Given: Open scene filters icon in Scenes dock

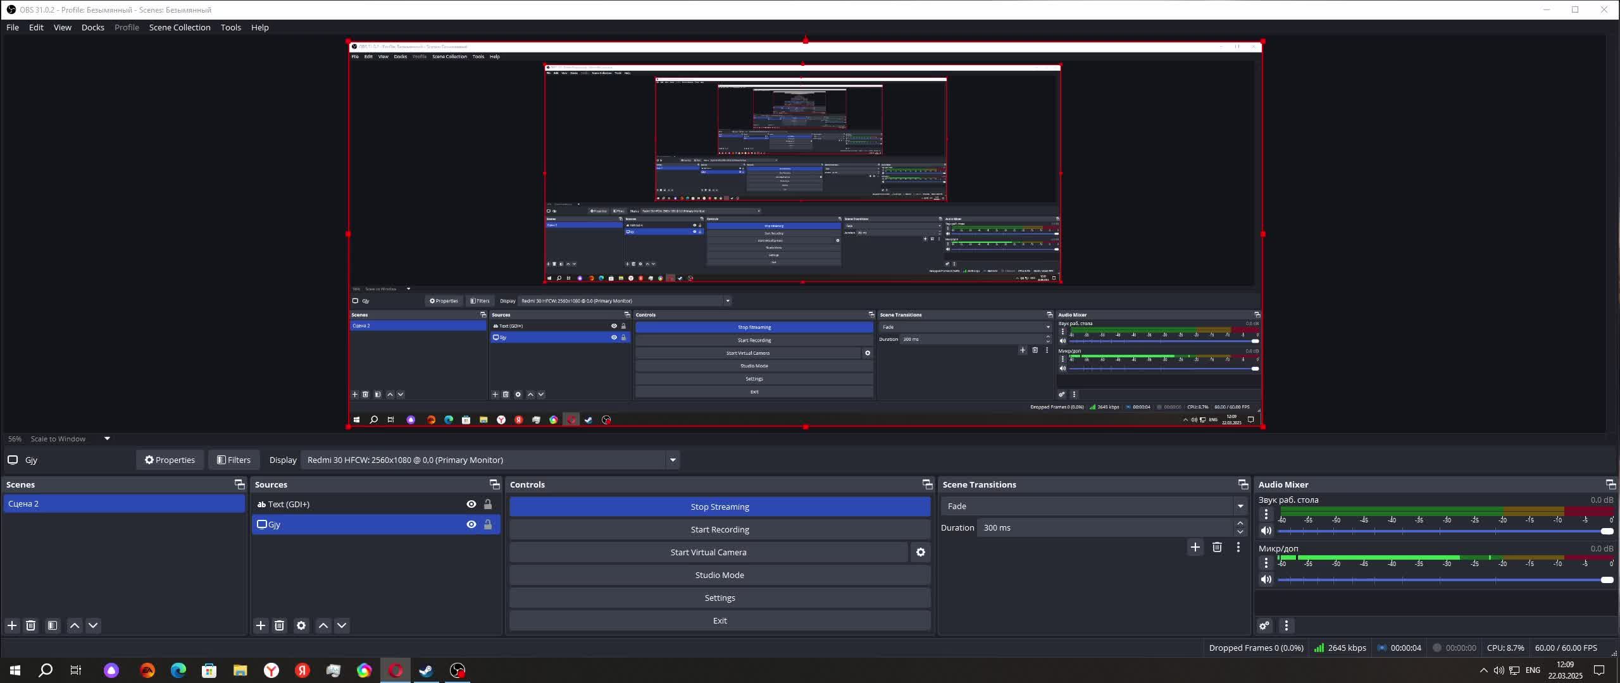Looking at the screenshot, I should (53, 625).
